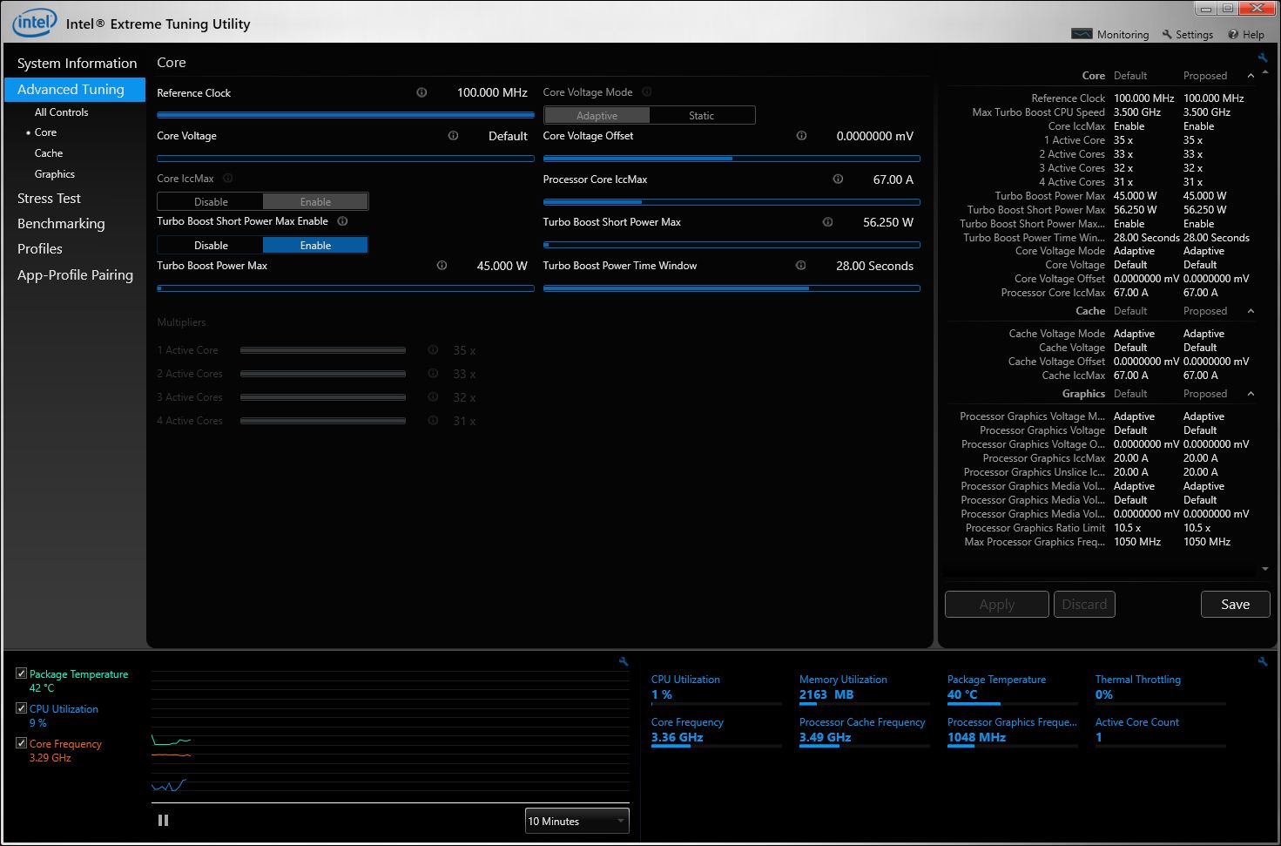Toggle the Package Temperature checkbox
The width and height of the screenshot is (1281, 846).
pyautogui.click(x=22, y=673)
